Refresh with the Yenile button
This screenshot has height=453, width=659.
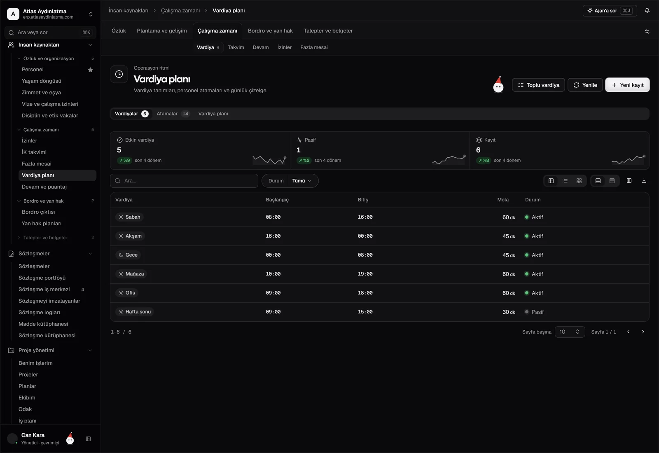tap(585, 85)
